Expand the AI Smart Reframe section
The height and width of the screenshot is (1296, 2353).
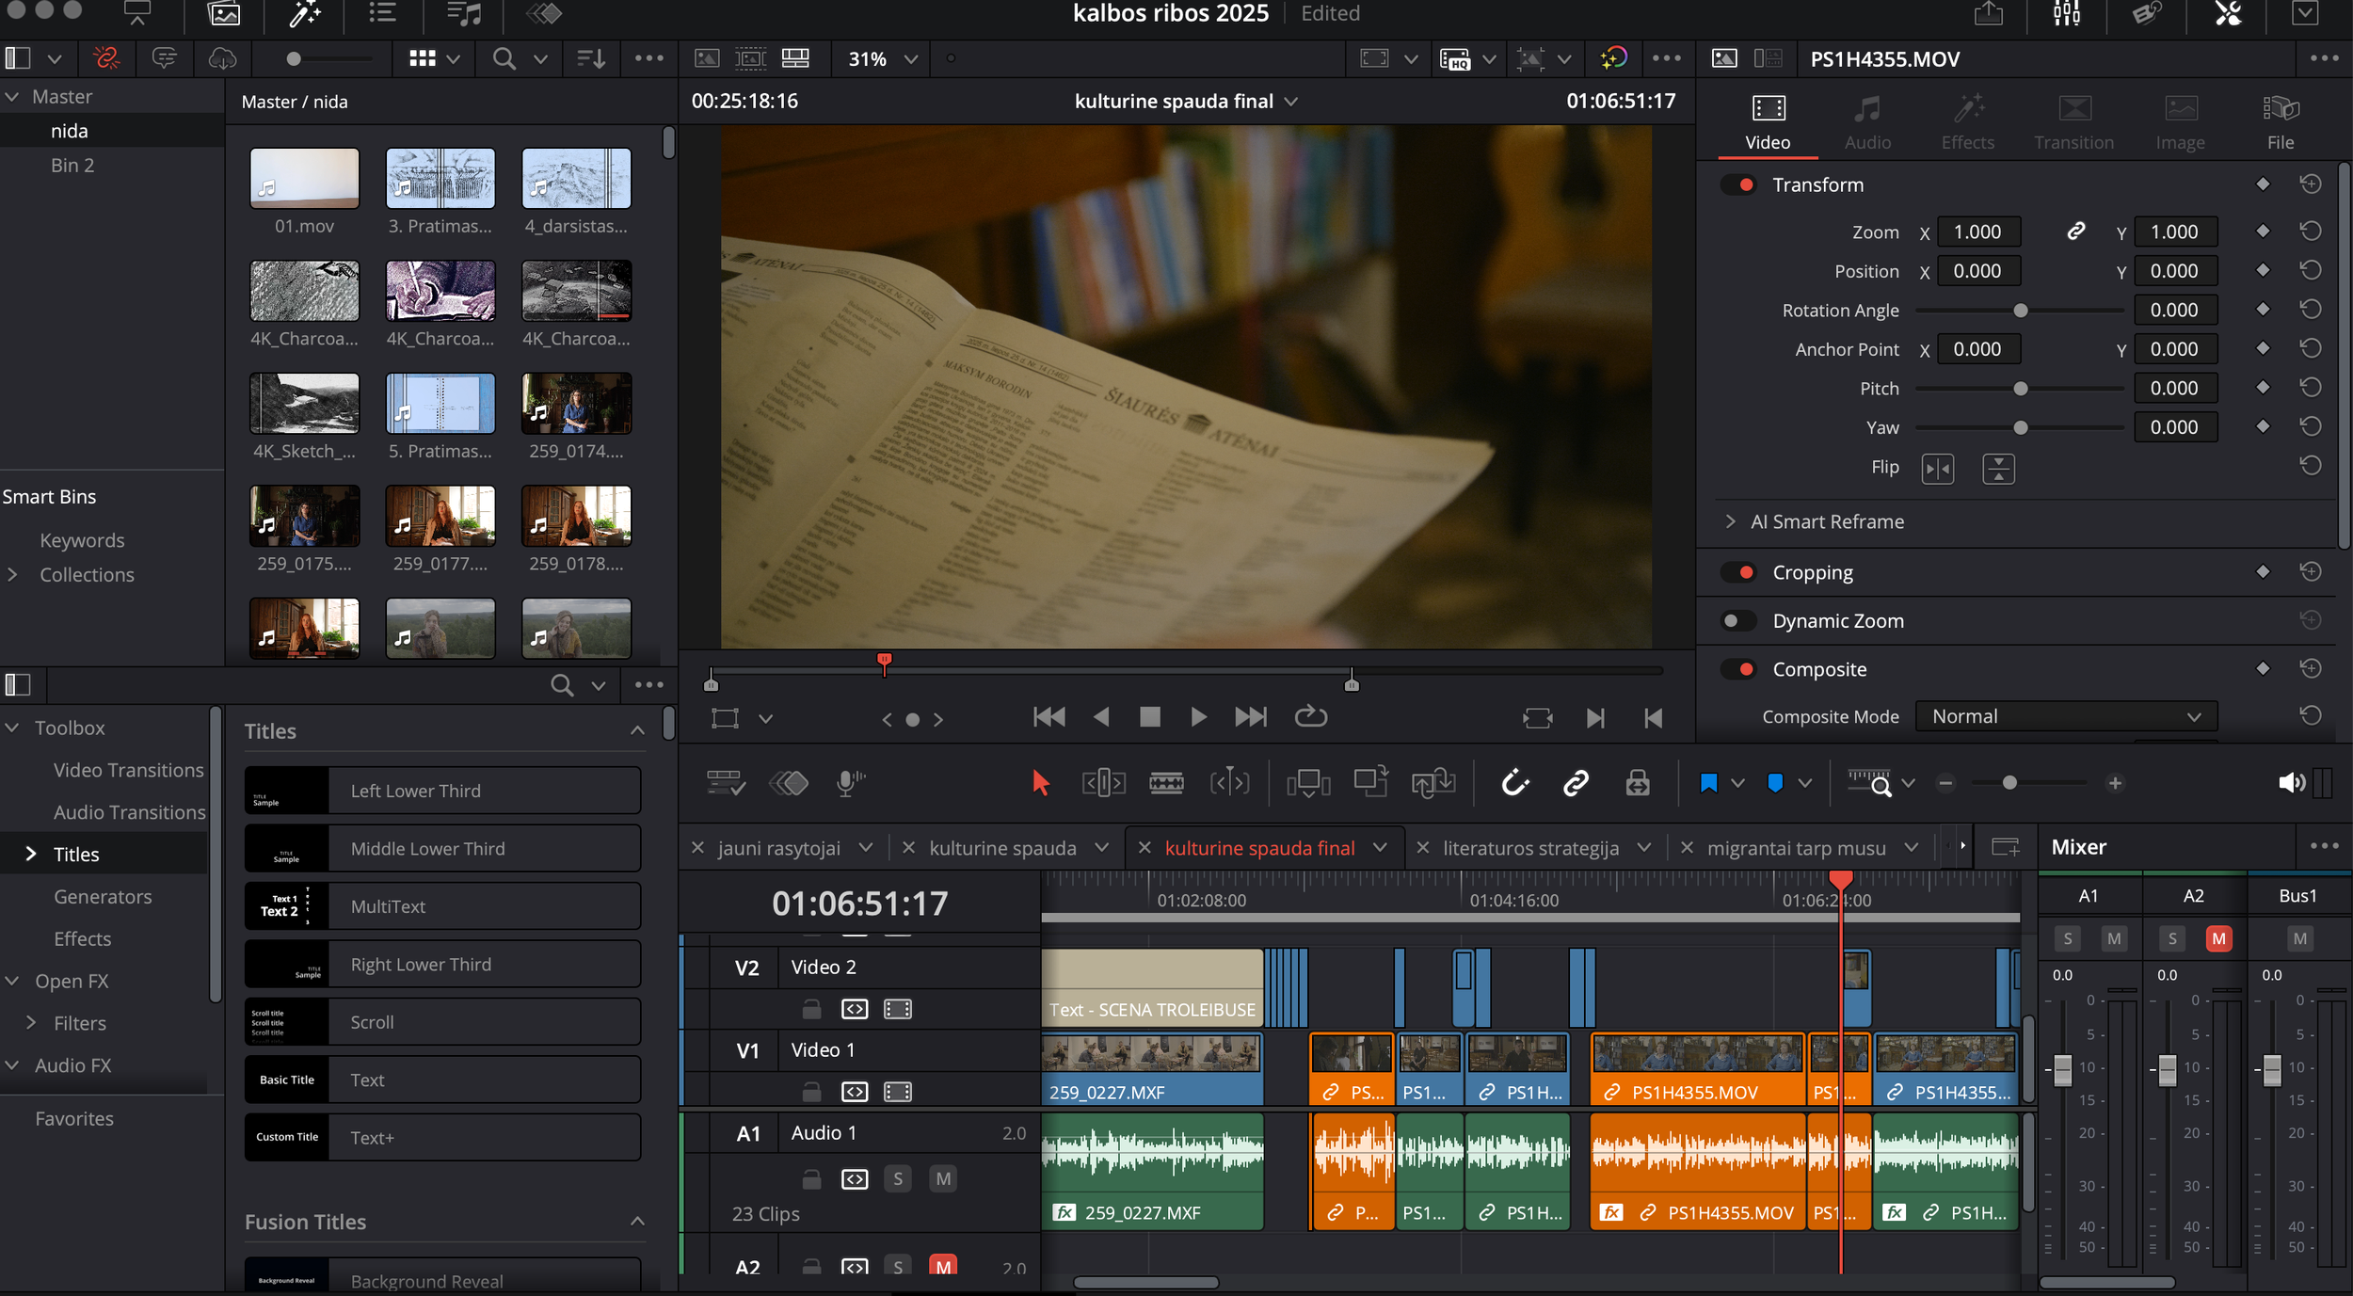tap(1730, 520)
